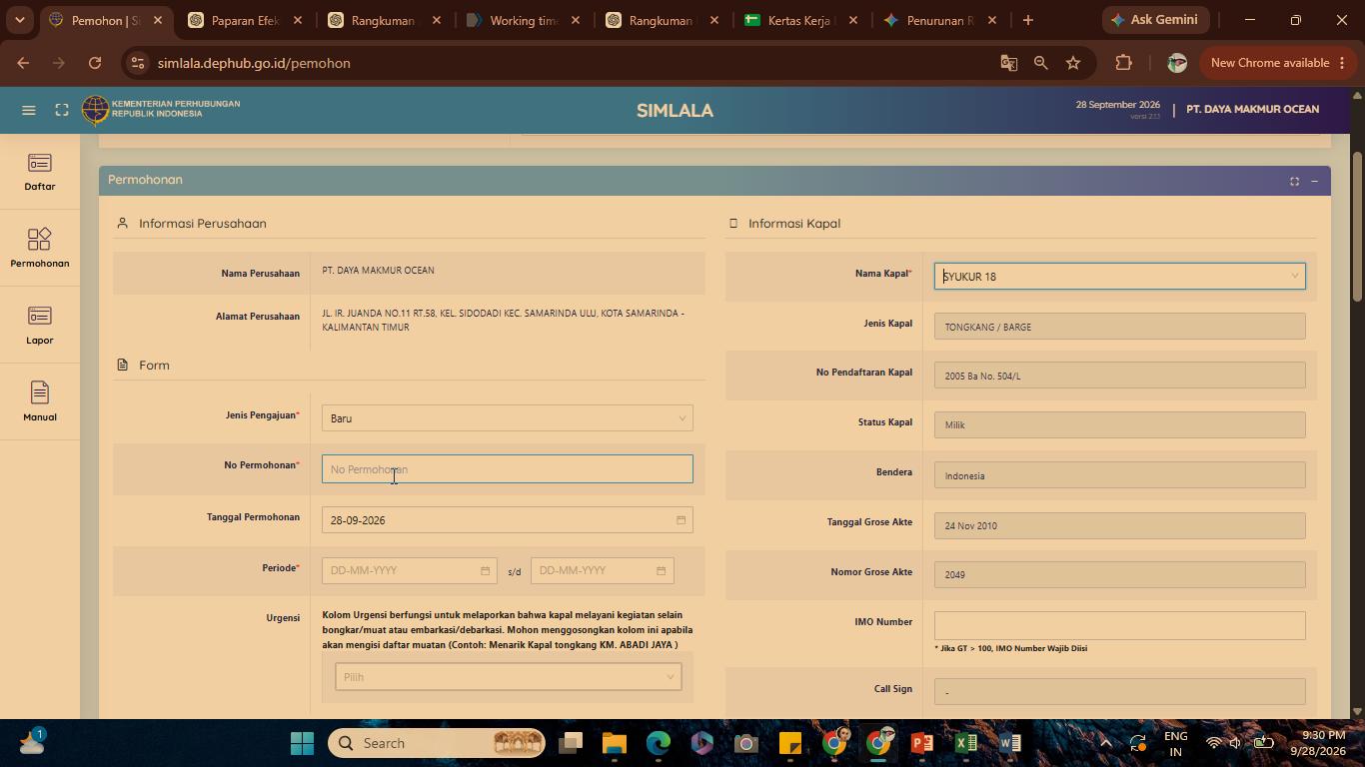Focus the No Permohonan input field
This screenshot has width=1365, height=767.
(x=508, y=469)
